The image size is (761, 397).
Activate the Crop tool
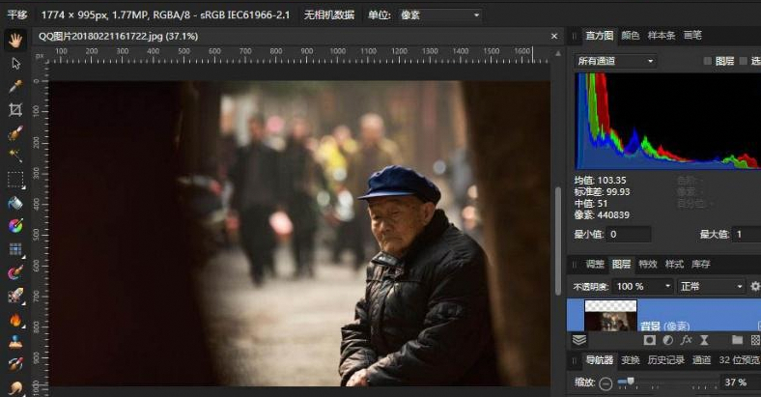click(x=15, y=110)
